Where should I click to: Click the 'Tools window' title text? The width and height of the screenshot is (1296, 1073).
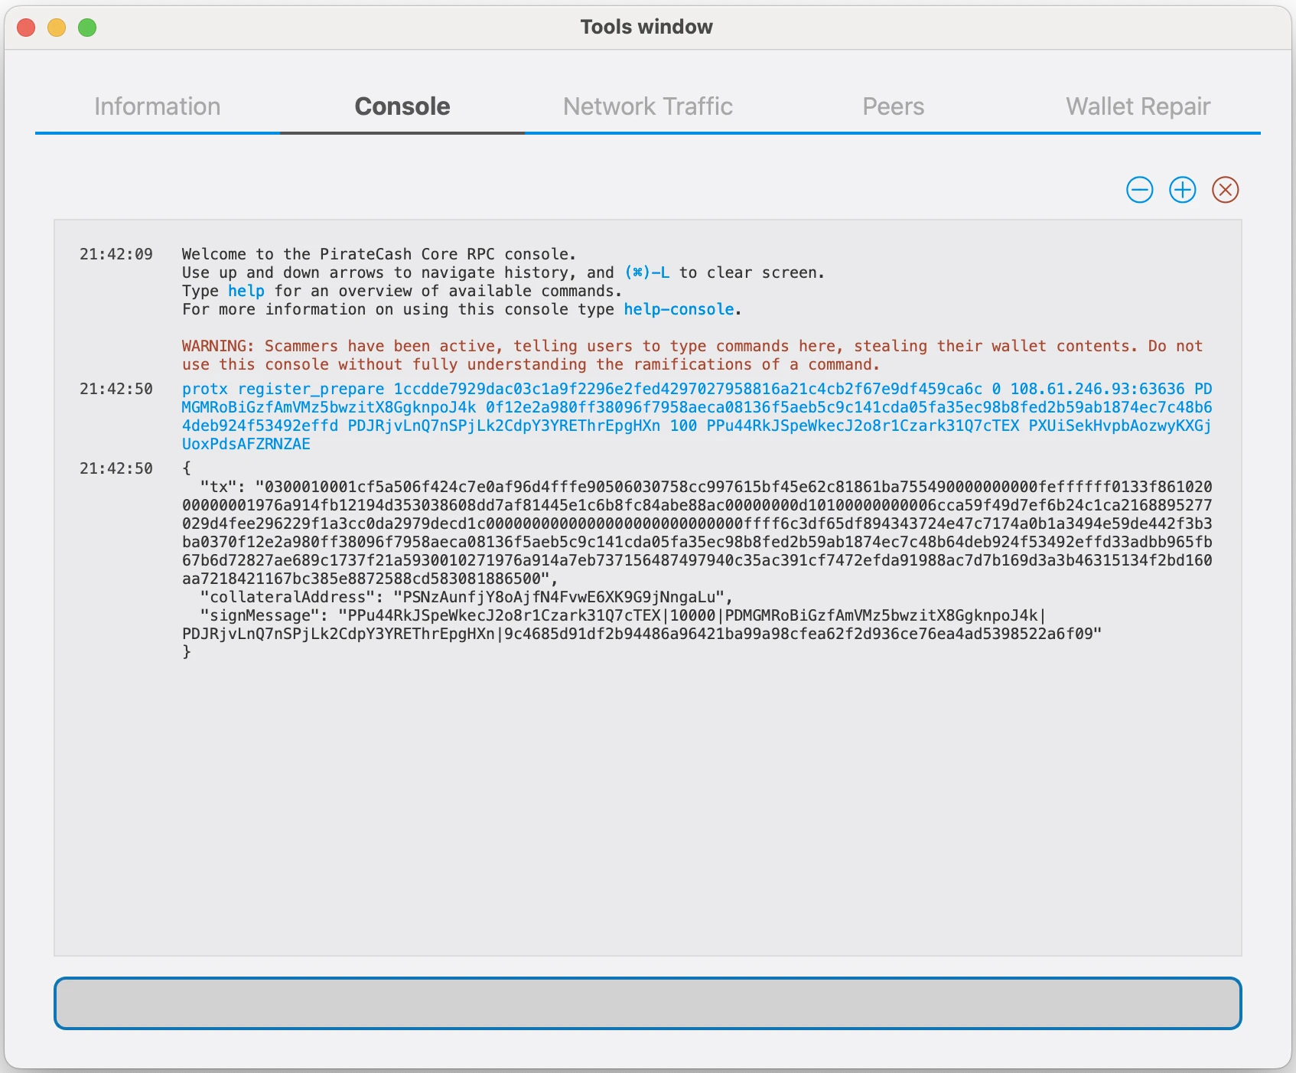646,27
